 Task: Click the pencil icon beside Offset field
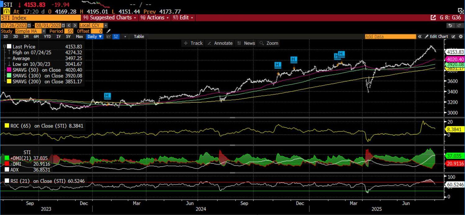click(108, 31)
